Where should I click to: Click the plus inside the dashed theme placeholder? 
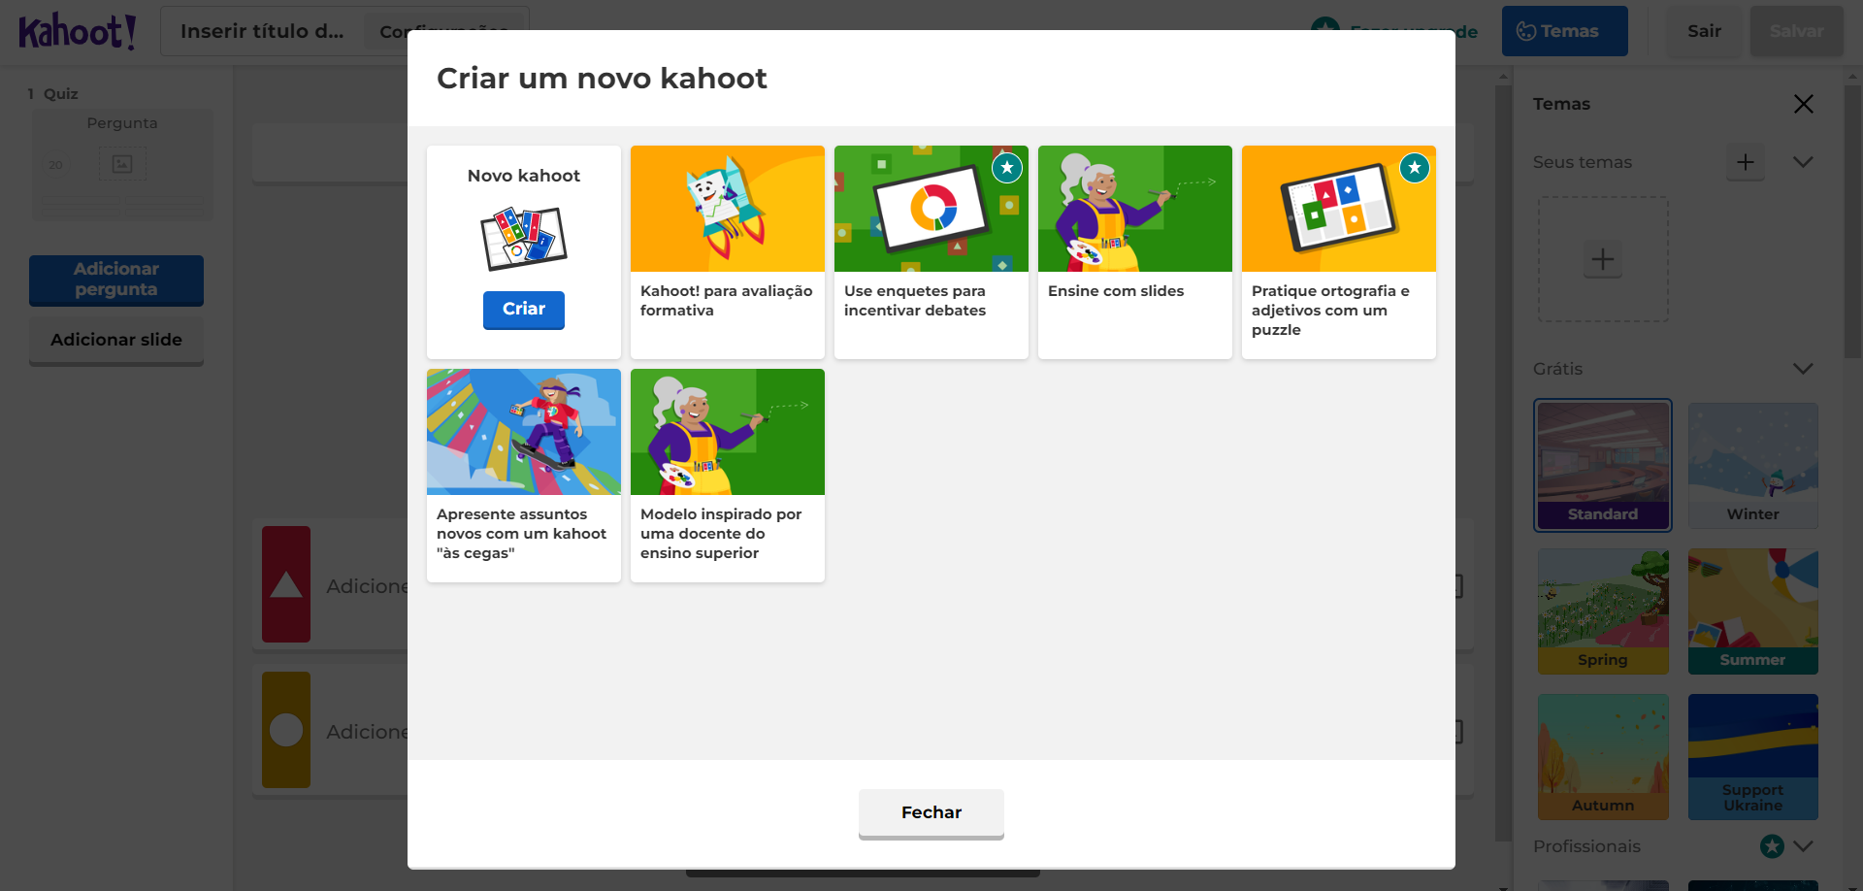(1602, 259)
